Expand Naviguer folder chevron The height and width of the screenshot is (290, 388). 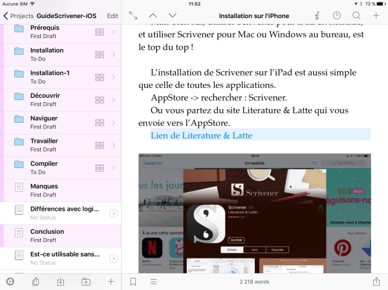click(x=114, y=123)
